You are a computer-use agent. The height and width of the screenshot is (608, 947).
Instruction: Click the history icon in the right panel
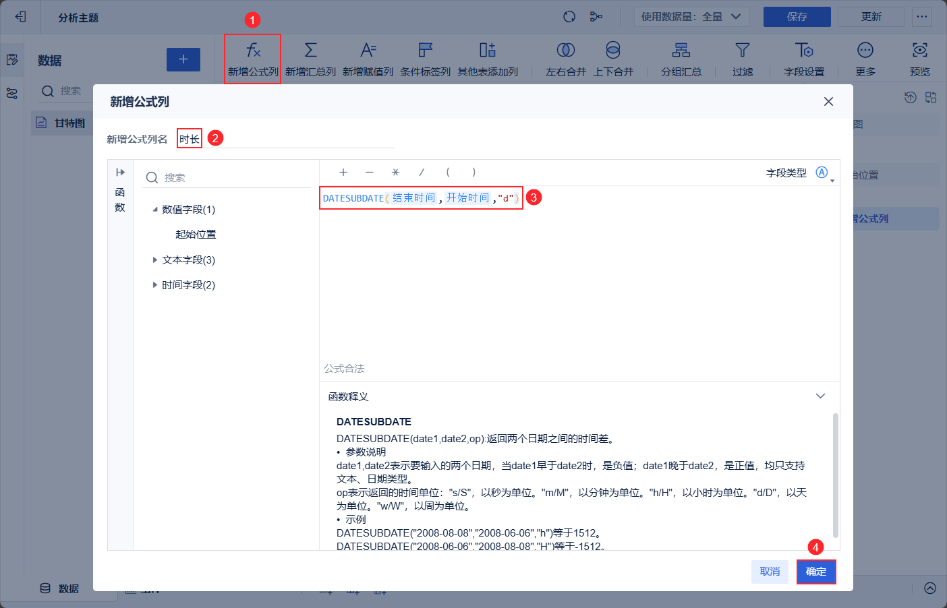pos(911,98)
